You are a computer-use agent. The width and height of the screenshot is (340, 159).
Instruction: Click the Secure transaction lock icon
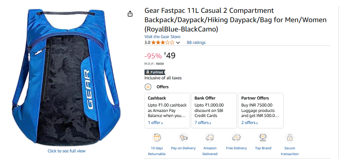[x=290, y=137]
